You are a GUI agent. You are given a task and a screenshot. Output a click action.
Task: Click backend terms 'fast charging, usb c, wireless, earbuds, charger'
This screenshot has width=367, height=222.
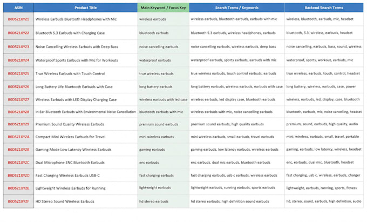pos(323,175)
